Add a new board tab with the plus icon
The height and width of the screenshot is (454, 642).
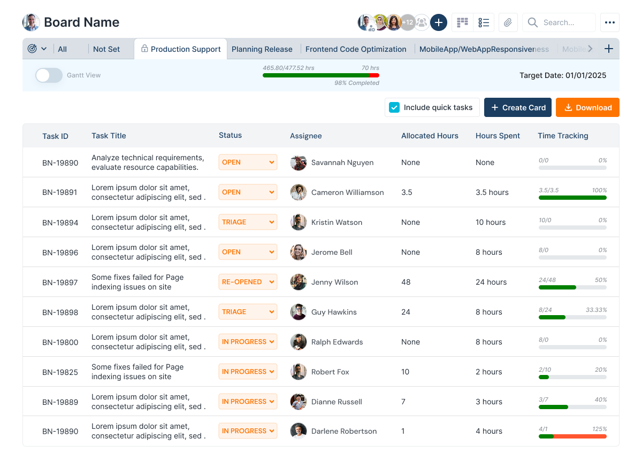point(609,48)
